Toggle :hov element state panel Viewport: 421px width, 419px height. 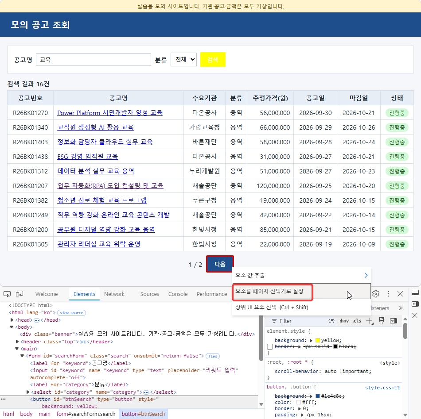coord(344,321)
